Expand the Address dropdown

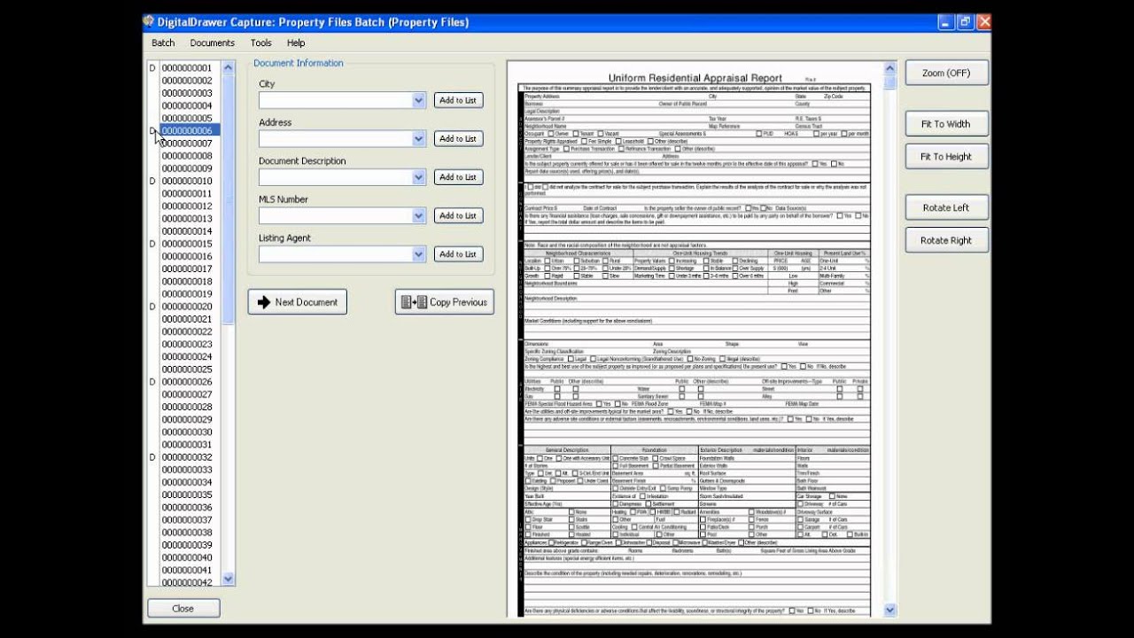click(x=419, y=139)
